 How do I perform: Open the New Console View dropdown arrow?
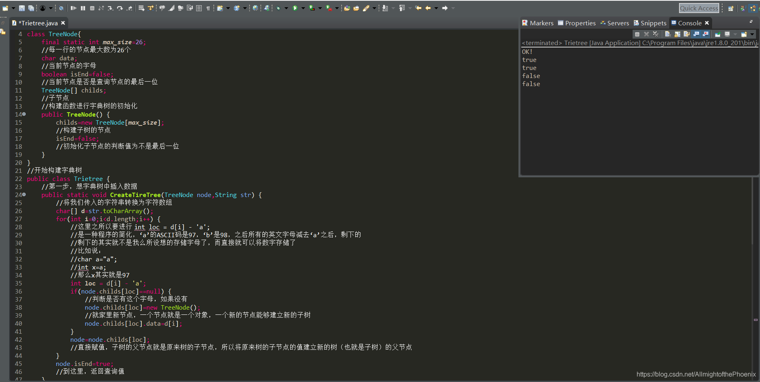752,34
